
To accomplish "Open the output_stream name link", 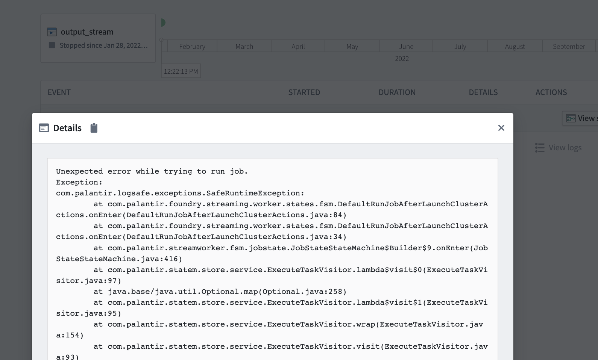I will (x=87, y=32).
